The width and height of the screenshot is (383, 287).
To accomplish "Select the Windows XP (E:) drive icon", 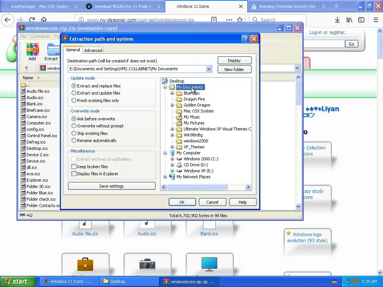I will [x=179, y=171].
